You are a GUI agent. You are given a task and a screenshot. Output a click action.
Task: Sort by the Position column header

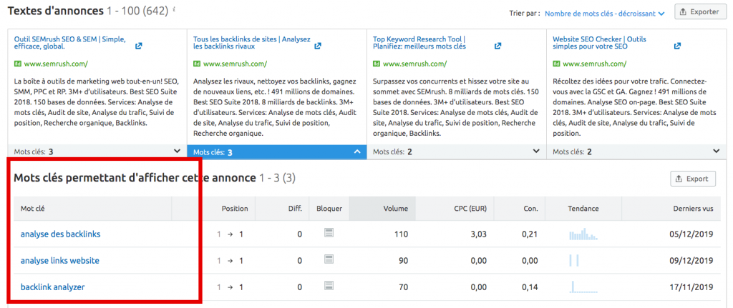[x=235, y=209]
